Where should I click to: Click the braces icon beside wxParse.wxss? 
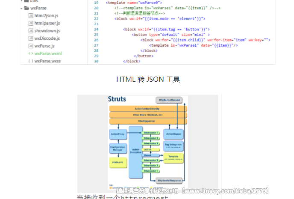coord(31,61)
